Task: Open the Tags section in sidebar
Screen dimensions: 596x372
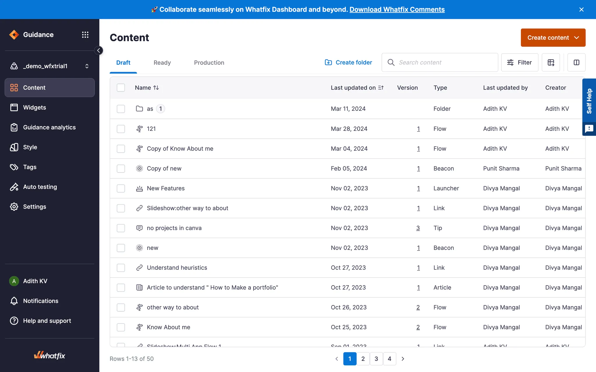Action: pos(30,167)
